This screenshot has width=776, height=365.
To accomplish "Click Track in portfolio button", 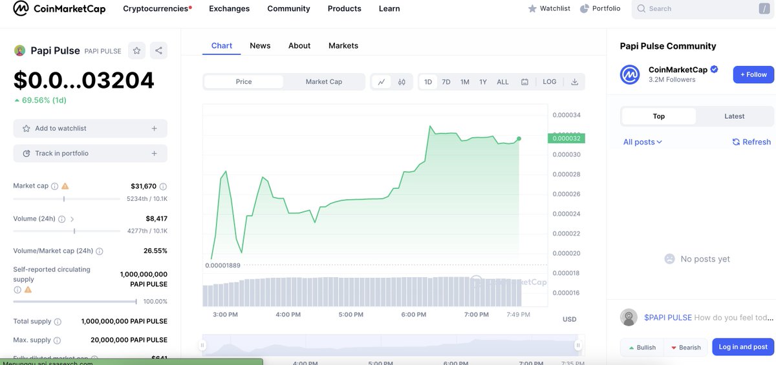I will 90,153.
